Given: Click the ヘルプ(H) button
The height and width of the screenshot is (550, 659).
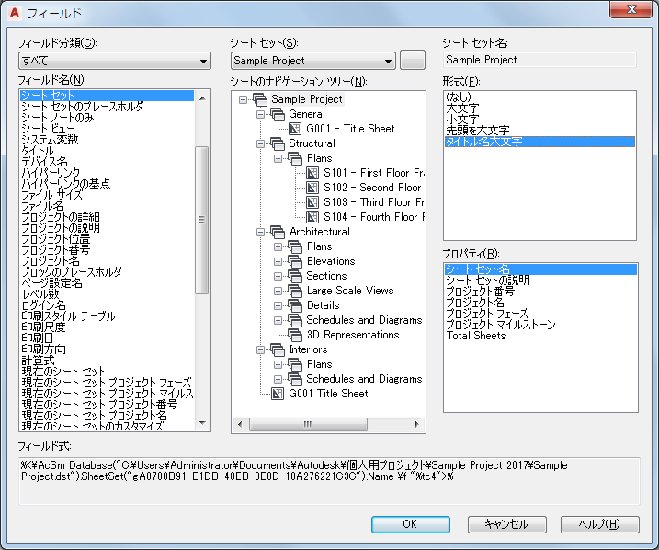Looking at the screenshot, I should coord(600,524).
